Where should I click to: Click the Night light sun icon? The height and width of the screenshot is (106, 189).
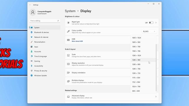tap(68, 23)
